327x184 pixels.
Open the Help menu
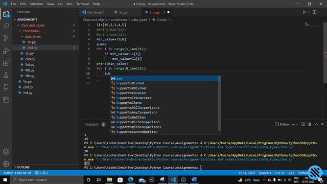[x=96, y=4]
